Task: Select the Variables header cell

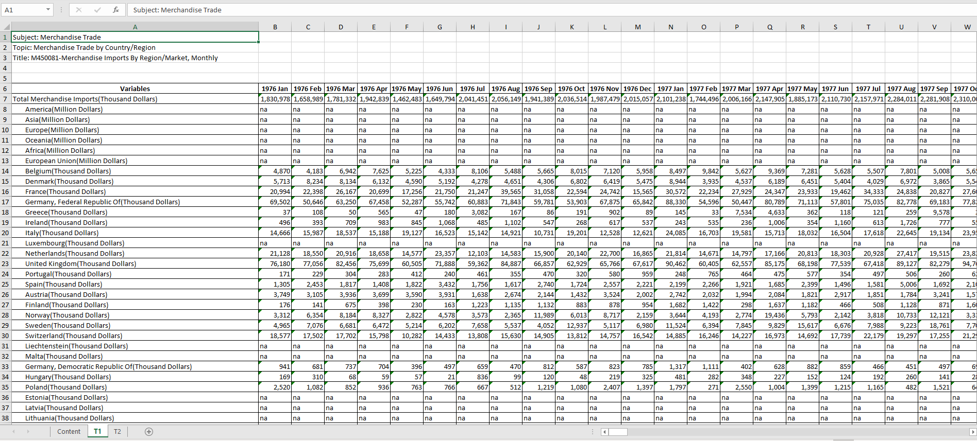Action: tap(134, 89)
